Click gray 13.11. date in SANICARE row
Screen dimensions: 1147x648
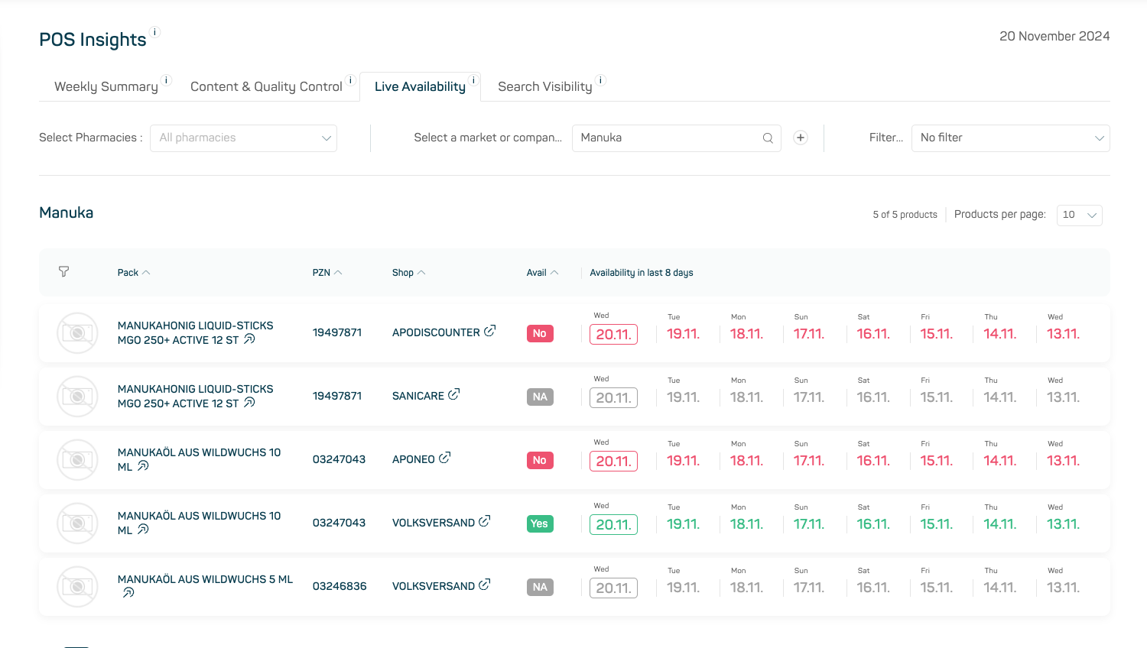click(1063, 397)
